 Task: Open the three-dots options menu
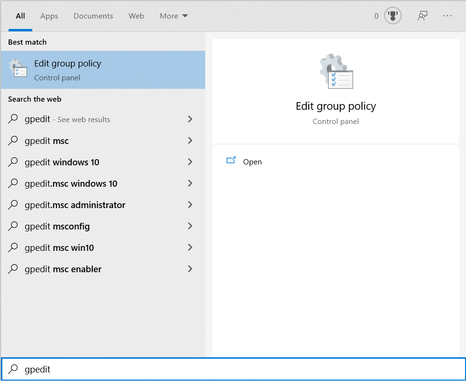point(447,16)
